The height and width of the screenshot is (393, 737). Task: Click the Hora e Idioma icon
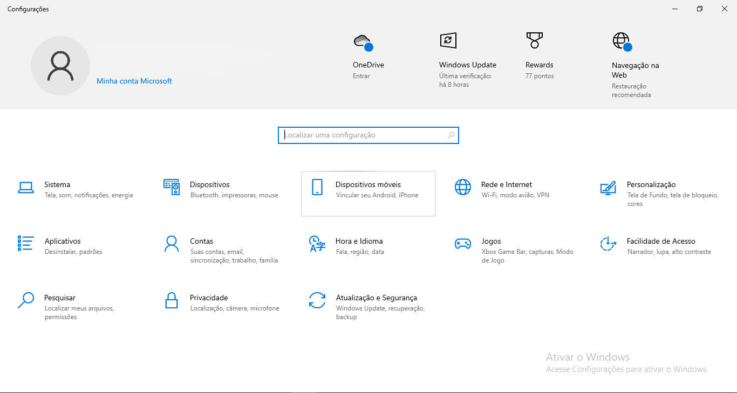click(317, 244)
